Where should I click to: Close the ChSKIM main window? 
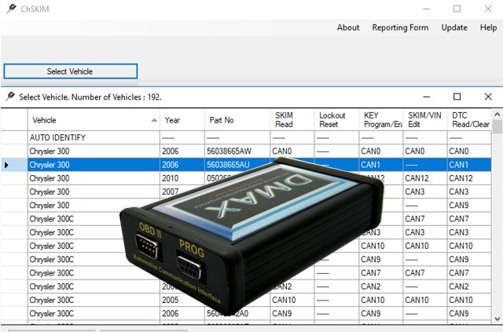point(488,9)
